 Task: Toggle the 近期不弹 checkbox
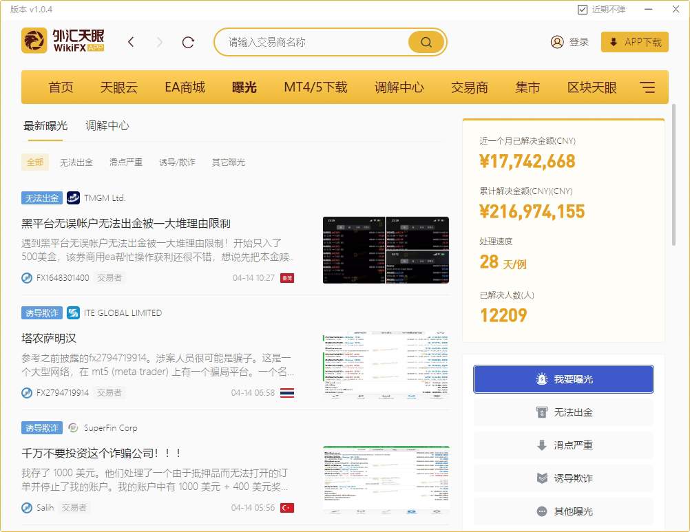582,10
